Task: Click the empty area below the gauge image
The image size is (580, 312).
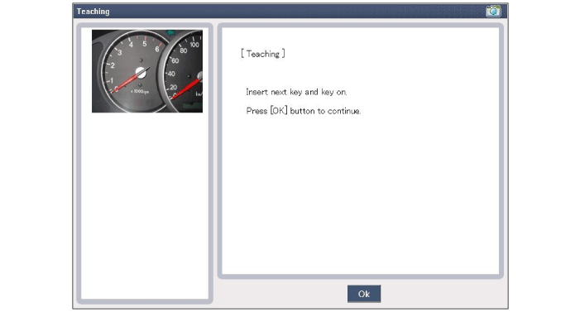Action: point(145,205)
